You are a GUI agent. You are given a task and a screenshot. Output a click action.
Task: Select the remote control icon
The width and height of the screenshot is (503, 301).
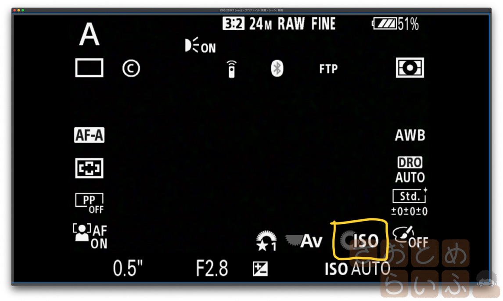tap(231, 69)
